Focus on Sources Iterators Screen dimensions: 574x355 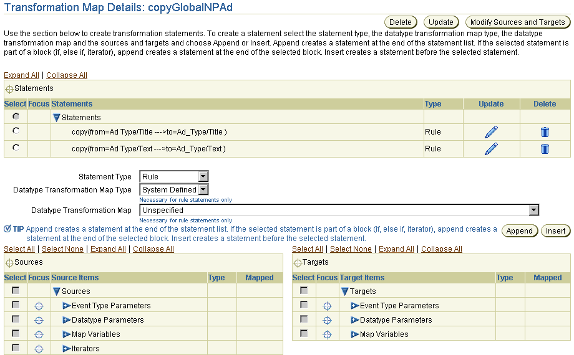(x=39, y=349)
